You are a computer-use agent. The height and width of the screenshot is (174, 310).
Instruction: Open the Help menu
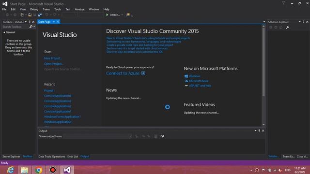[106, 9]
